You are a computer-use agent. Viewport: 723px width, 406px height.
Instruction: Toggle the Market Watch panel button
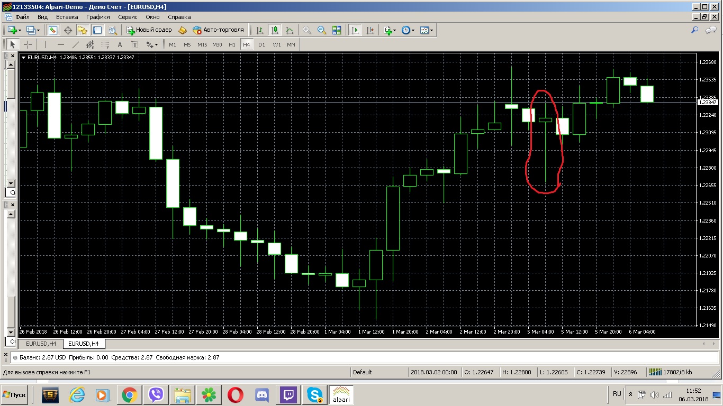[x=53, y=30]
